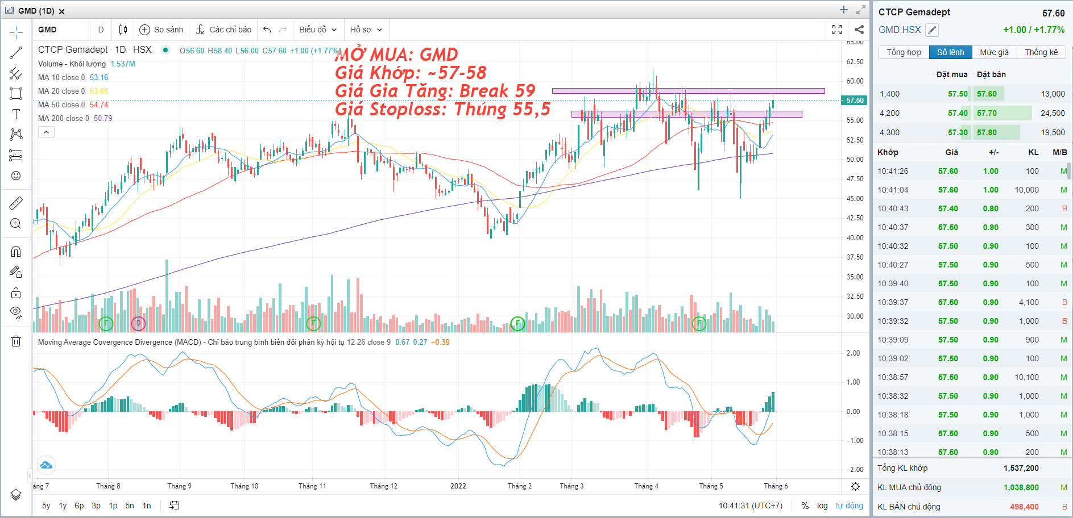Set the time range to 6p
This screenshot has width=1073, height=518.
tap(79, 506)
